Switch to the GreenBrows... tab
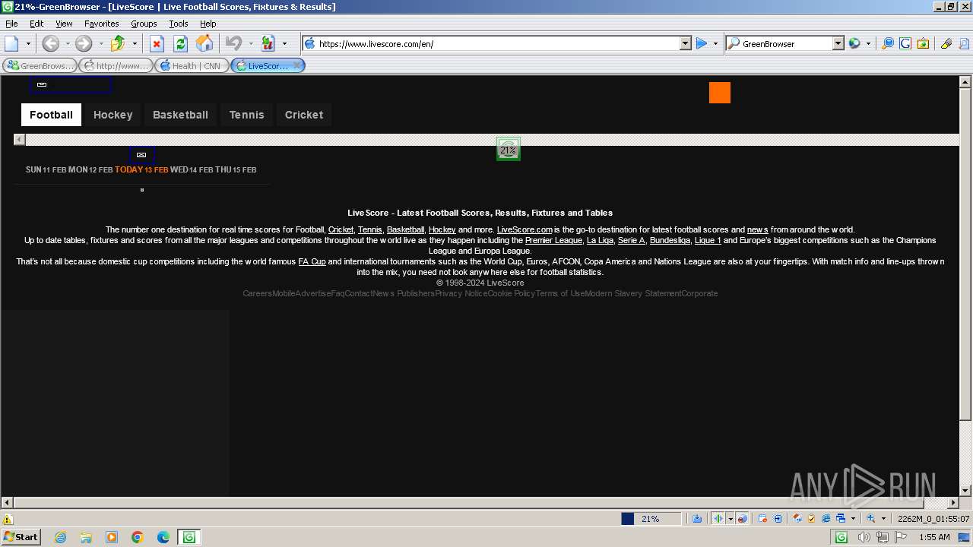973x547 pixels. click(x=40, y=65)
